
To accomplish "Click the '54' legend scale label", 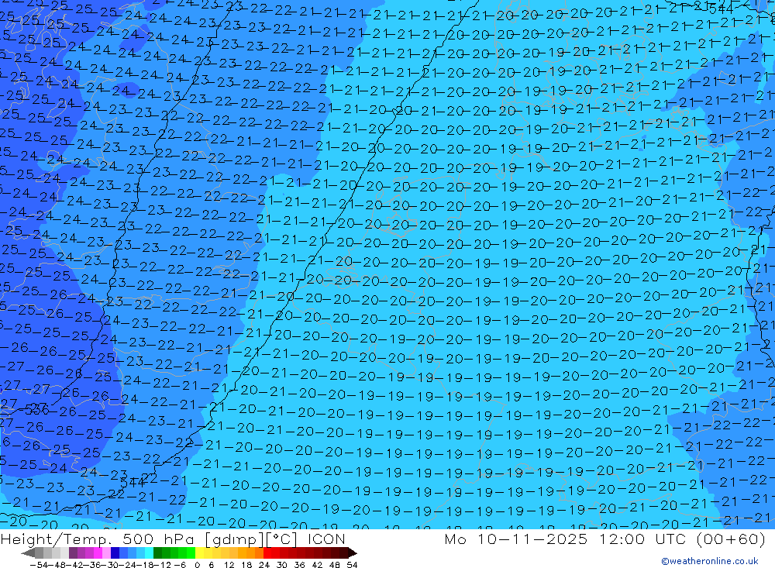I will pyautogui.click(x=352, y=565).
